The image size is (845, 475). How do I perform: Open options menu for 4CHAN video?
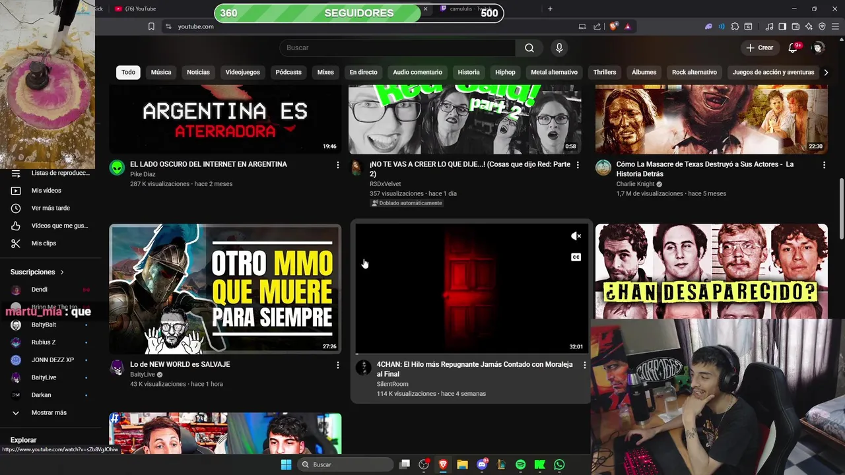tap(584, 365)
